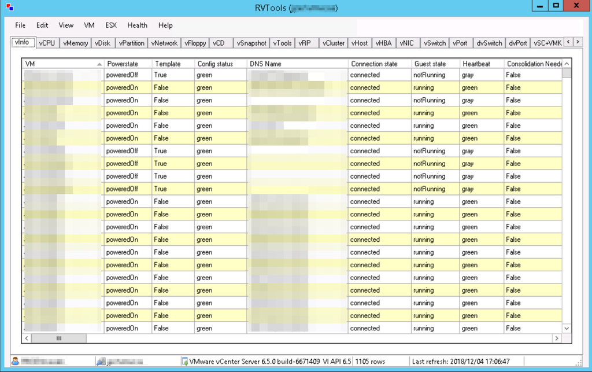
Task: Click the 'True' Template cell in first row
Action: [x=173, y=75]
